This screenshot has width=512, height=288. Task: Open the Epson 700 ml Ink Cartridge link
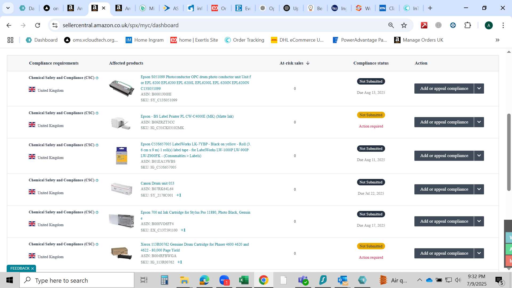coord(195,215)
